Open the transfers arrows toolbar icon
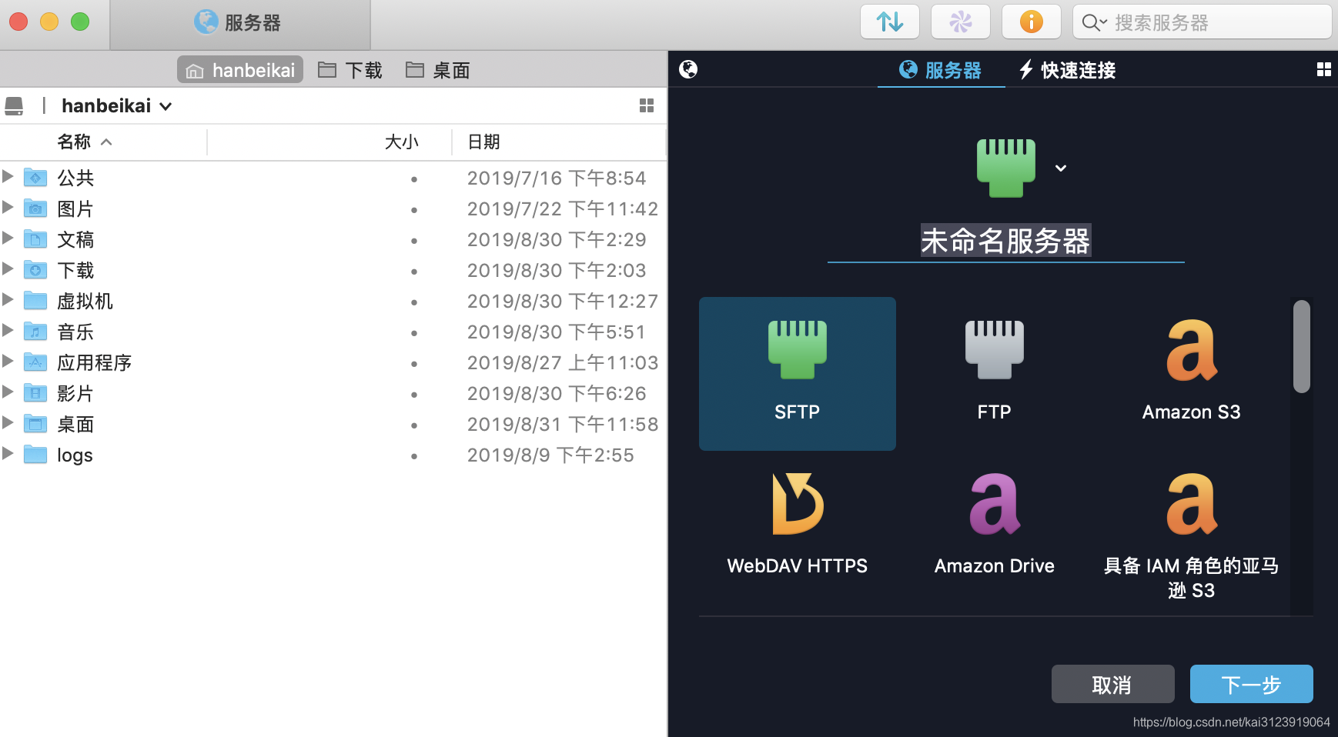Viewport: 1338px width, 737px height. pyautogui.click(x=890, y=22)
